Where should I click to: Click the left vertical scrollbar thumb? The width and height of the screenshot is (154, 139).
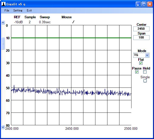click(x=3, y=44)
